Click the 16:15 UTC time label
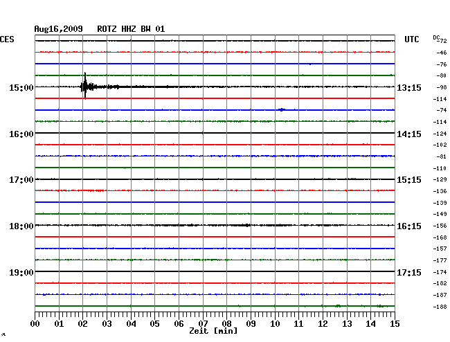 click(x=409, y=226)
